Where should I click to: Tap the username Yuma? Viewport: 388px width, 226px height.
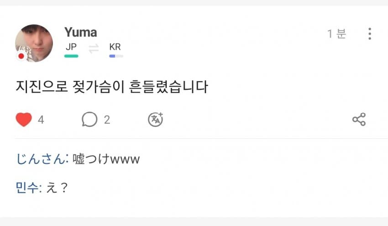coord(80,32)
